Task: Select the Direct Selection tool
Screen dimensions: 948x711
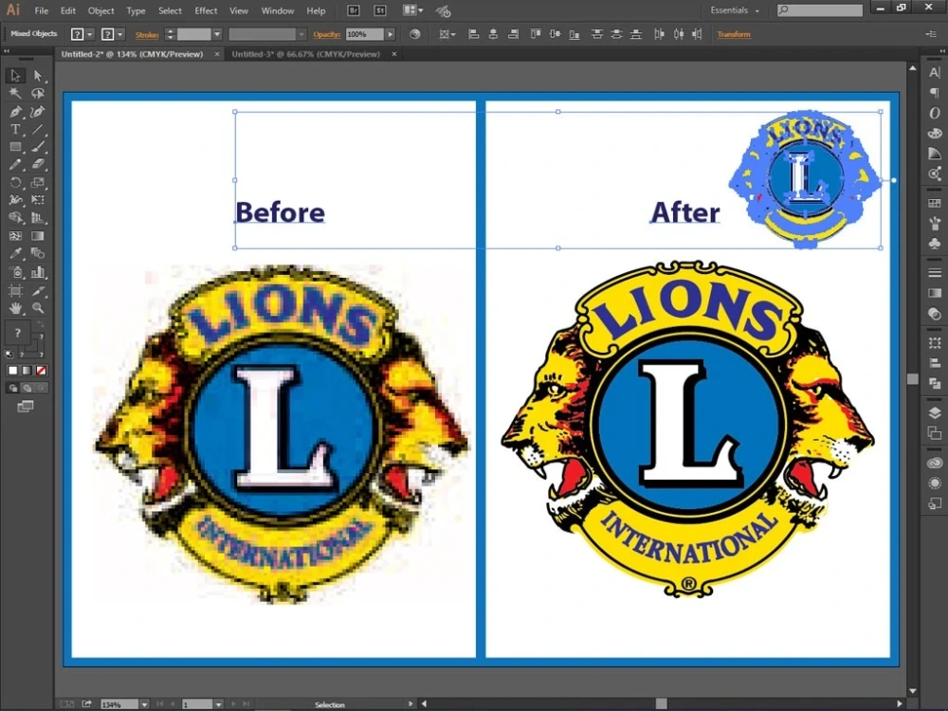Action: (x=38, y=76)
